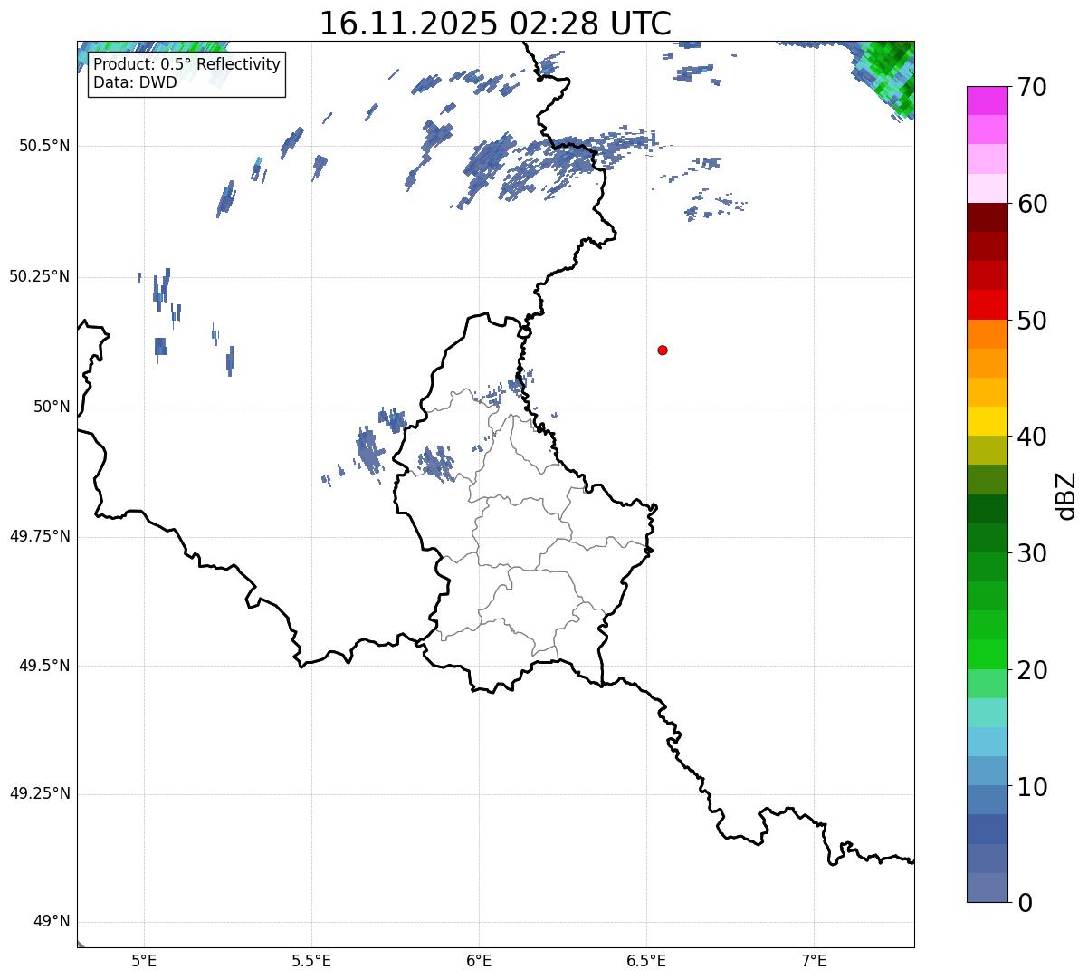Click the yellow colorbar segment above 40
The width and height of the screenshot is (1088, 979).
[988, 421]
